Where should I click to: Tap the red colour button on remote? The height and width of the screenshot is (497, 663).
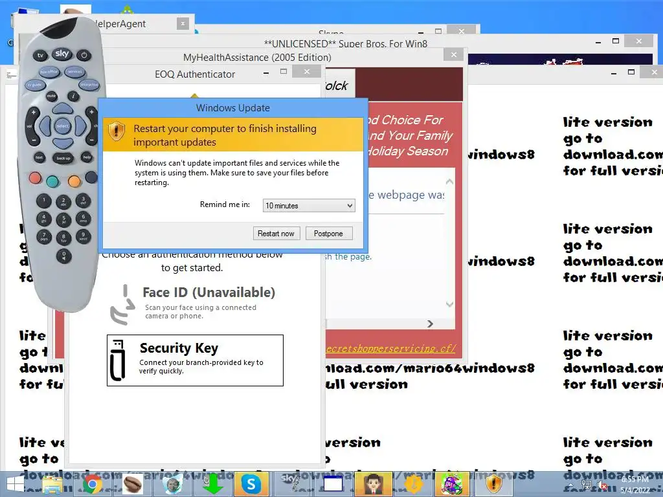(35, 177)
